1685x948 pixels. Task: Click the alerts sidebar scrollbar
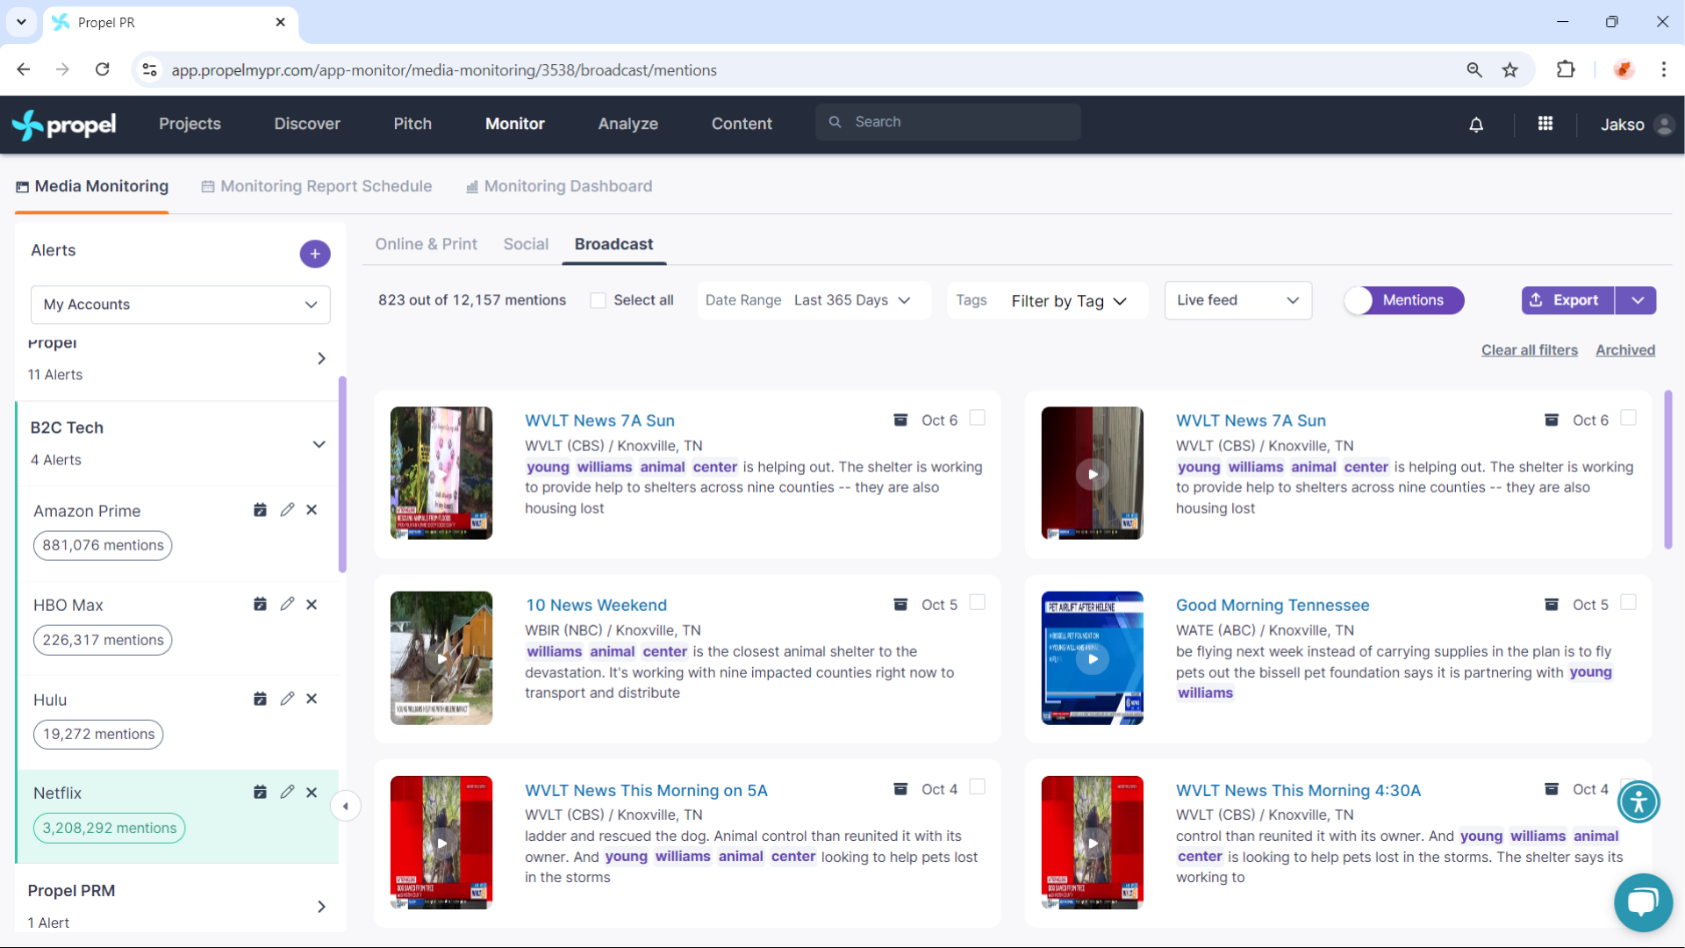[x=342, y=474]
